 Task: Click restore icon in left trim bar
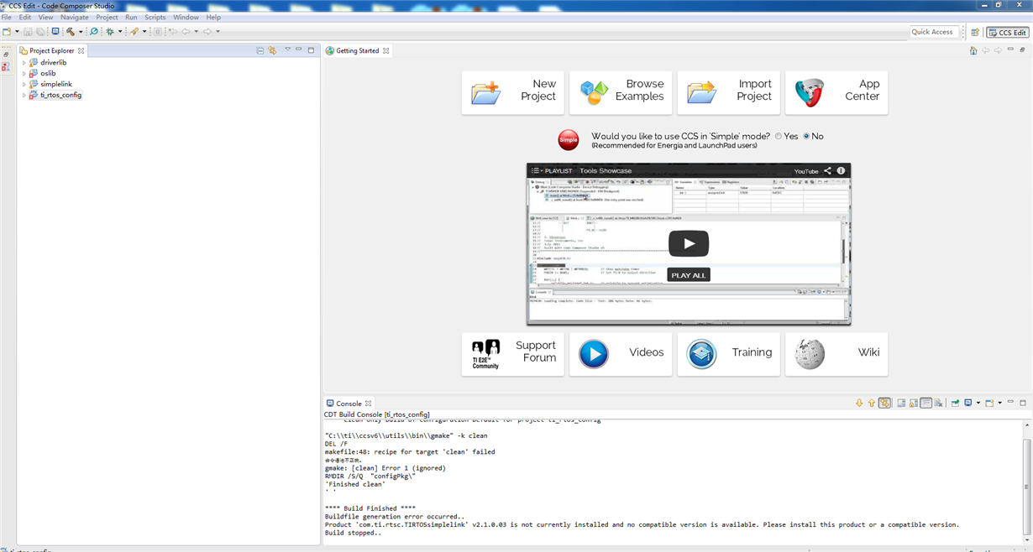(x=6, y=55)
